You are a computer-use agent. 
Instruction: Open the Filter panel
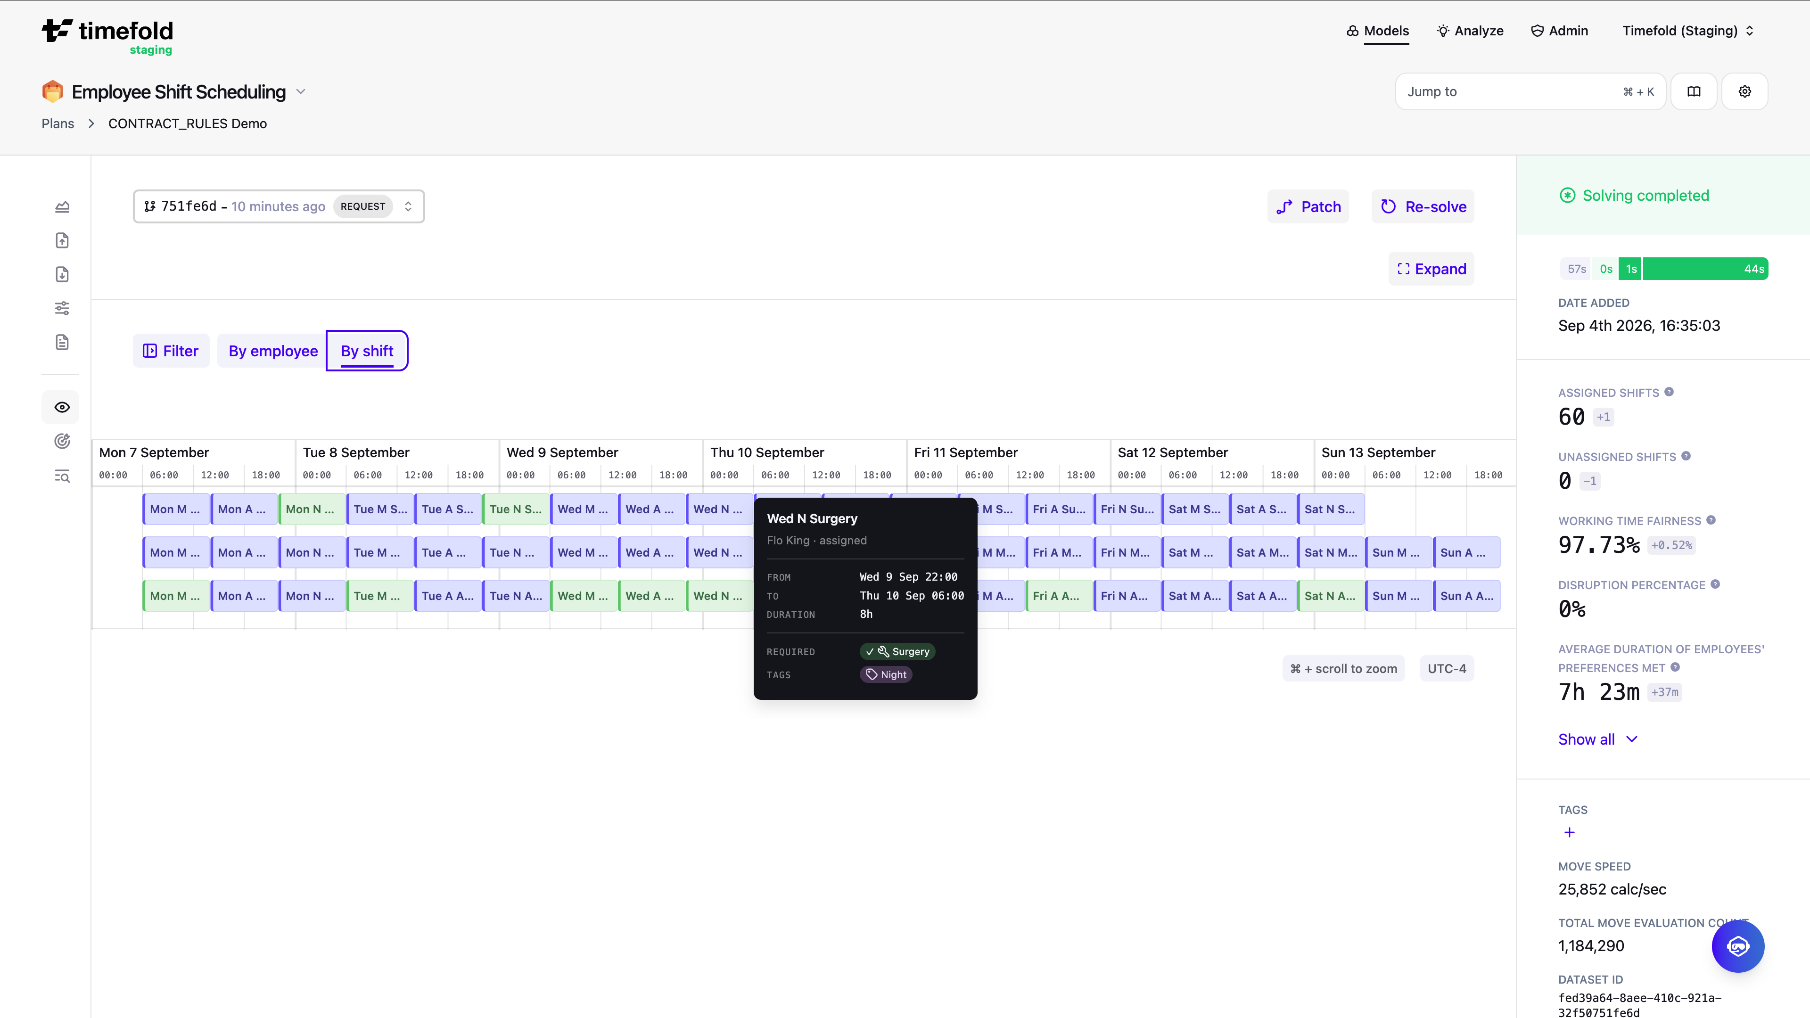click(171, 351)
